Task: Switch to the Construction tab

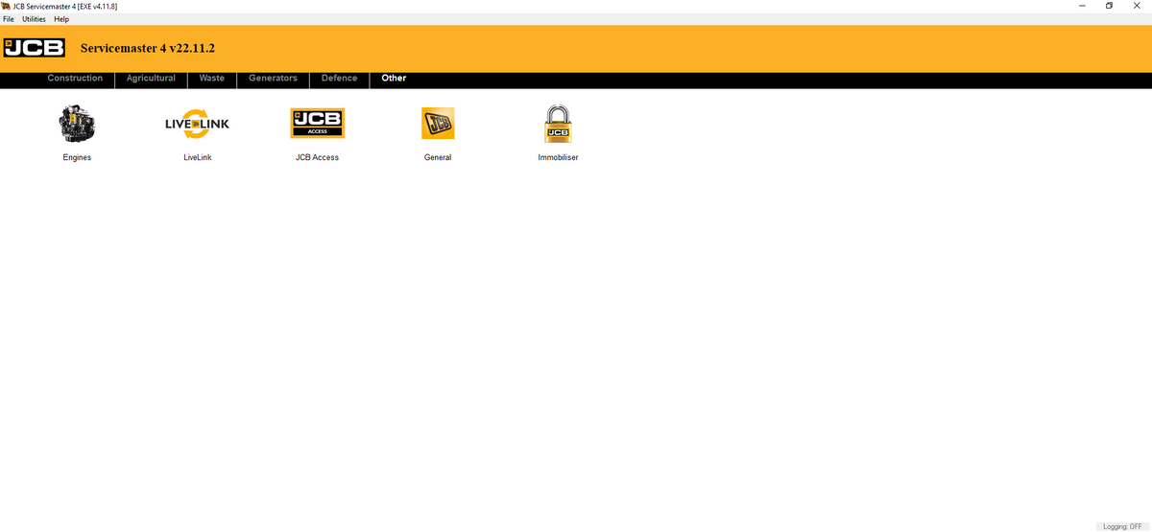Action: (x=75, y=79)
